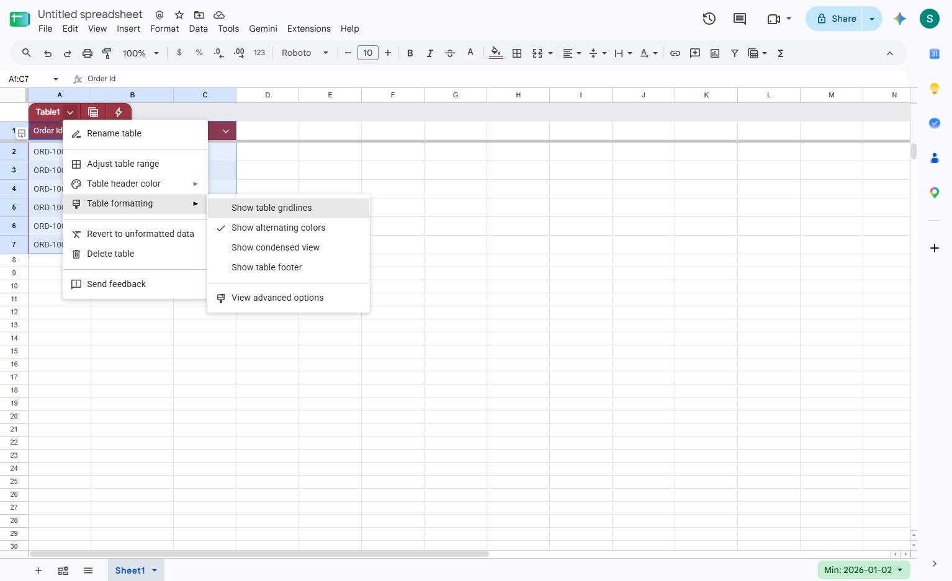Open Google Maps in side panel

(935, 193)
